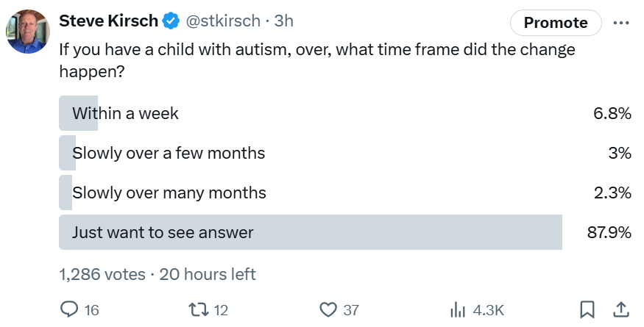Like the post with the heart icon
644x327 pixels.
(x=328, y=310)
